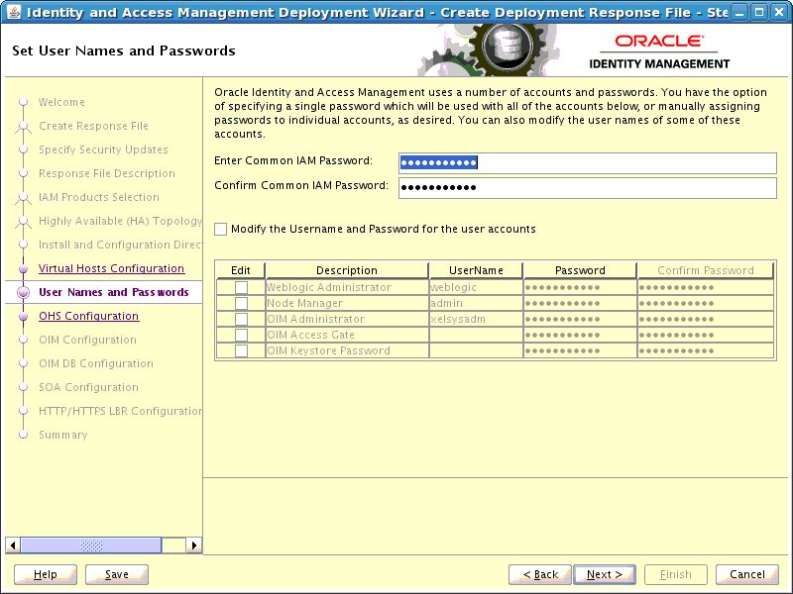Click the Create Response File step node

(x=23, y=126)
